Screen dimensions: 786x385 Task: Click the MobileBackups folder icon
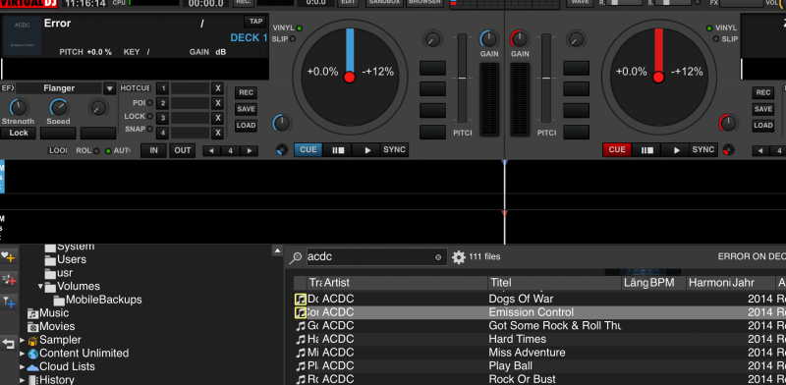click(59, 301)
